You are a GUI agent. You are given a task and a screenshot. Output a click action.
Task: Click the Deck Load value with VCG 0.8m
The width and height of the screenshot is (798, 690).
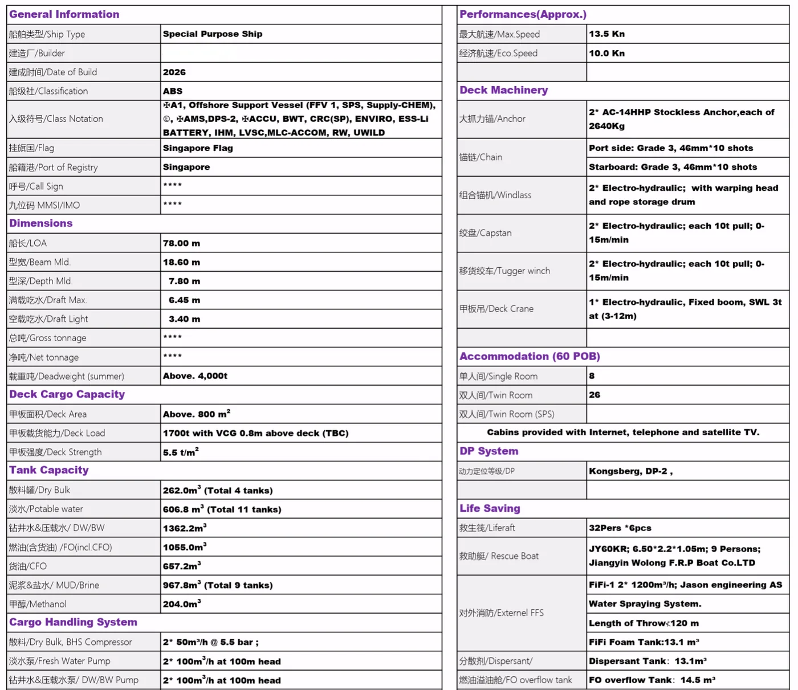[256, 433]
